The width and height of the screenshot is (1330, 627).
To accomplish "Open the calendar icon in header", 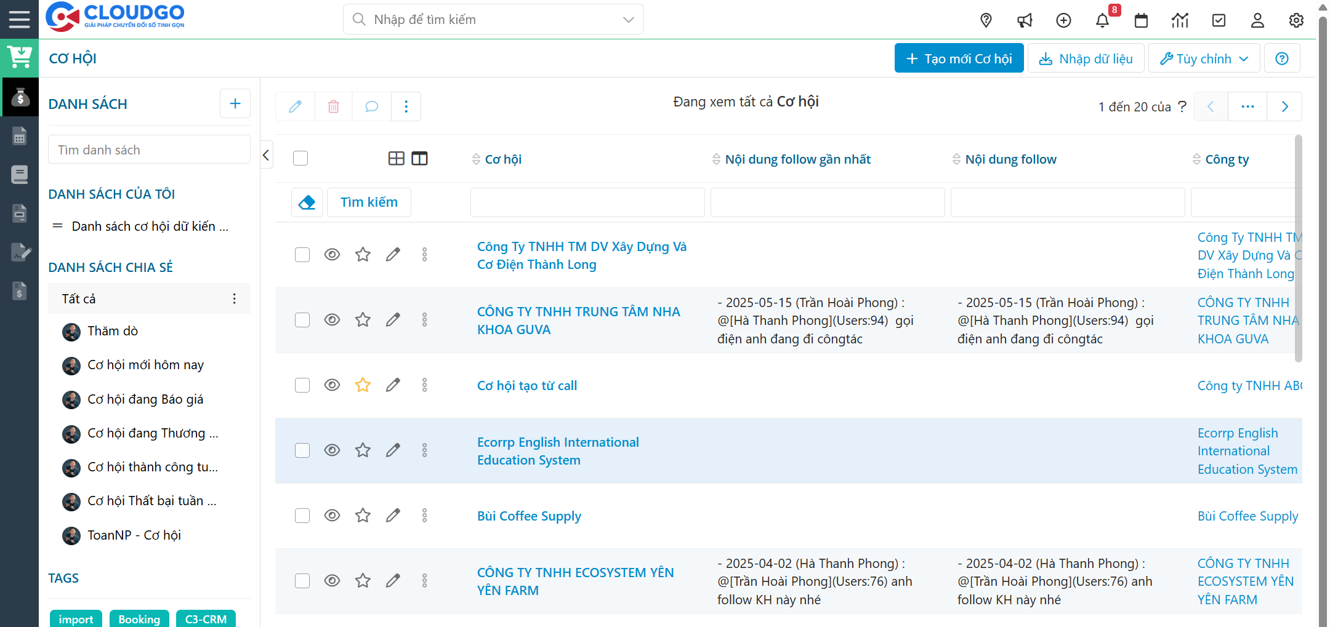I will click(x=1141, y=20).
